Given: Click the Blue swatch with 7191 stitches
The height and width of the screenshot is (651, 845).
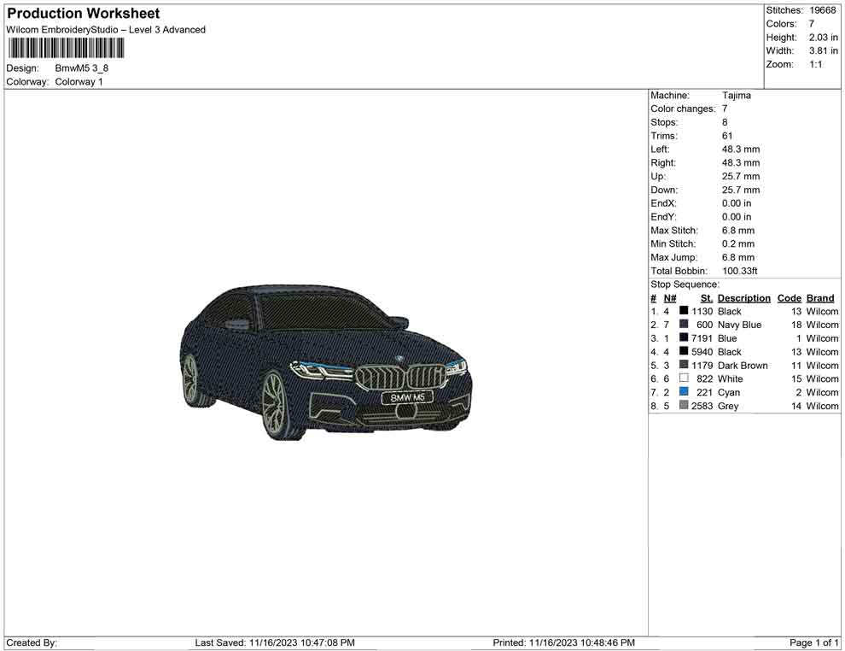Looking at the screenshot, I should [684, 338].
